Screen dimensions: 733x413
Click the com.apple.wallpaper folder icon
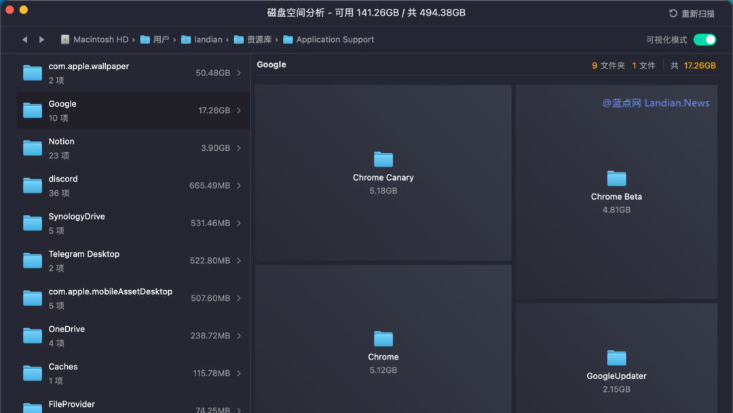tap(33, 73)
